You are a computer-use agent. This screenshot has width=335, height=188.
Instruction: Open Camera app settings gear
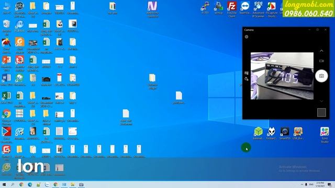[247, 37]
